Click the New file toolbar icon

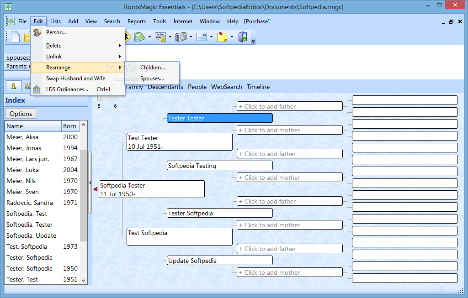tap(15, 37)
